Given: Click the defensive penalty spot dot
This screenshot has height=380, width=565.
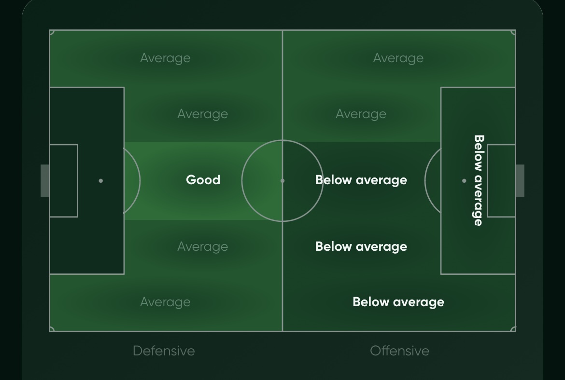Looking at the screenshot, I should (x=101, y=181).
